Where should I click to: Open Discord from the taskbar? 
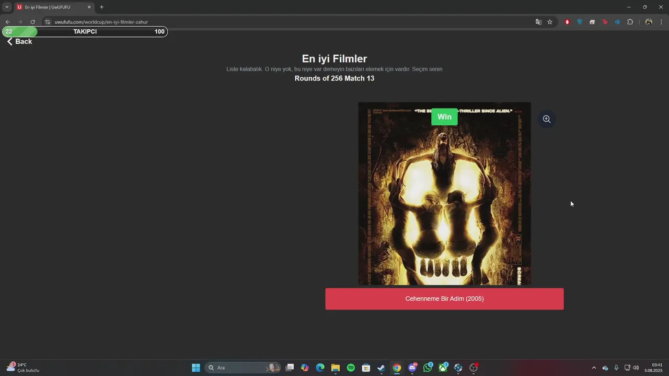point(412,368)
